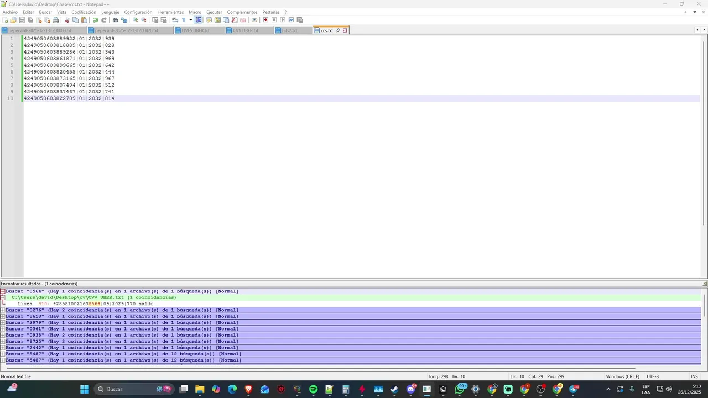The image size is (708, 398).
Task: Open Find with the binoculars icon
Action: pos(116,20)
